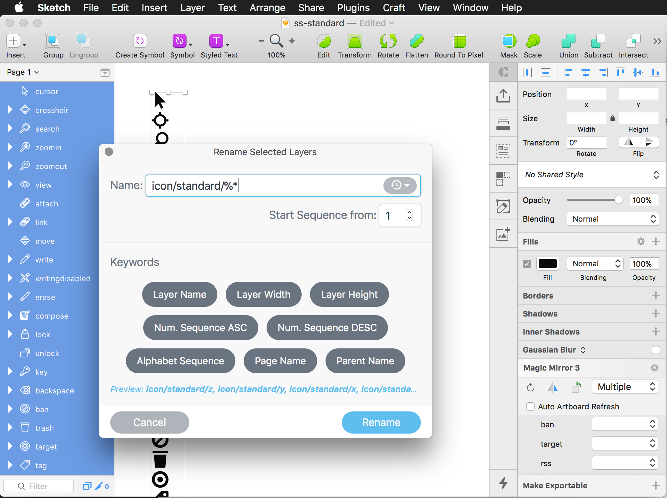The width and height of the screenshot is (667, 498).
Task: Open the Multiple dropdown in Mirror settings
Action: click(624, 387)
